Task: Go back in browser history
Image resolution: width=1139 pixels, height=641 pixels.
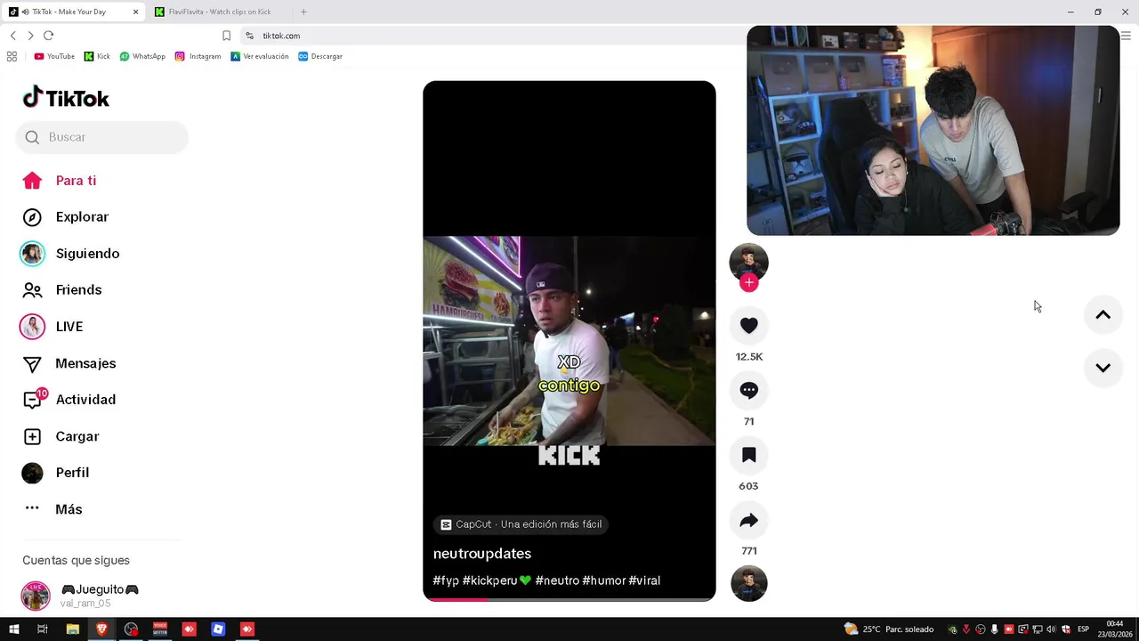Action: (12, 36)
